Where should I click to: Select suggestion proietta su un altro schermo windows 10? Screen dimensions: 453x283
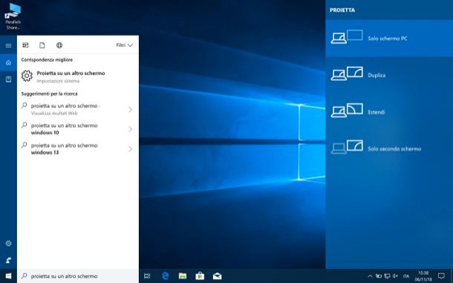click(78, 129)
